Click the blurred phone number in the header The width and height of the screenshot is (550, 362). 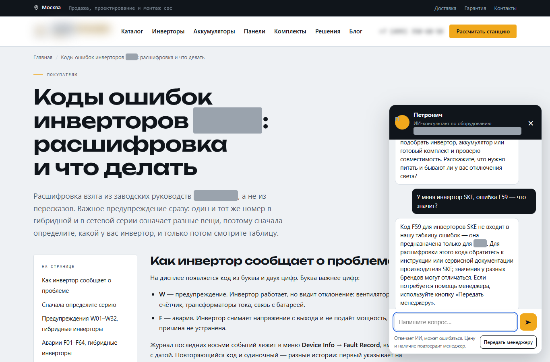tap(411, 31)
